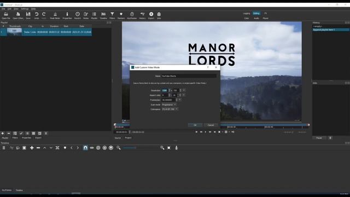Click the Open File toolbar icon
This screenshot has width=350, height=197.
tap(6, 16)
